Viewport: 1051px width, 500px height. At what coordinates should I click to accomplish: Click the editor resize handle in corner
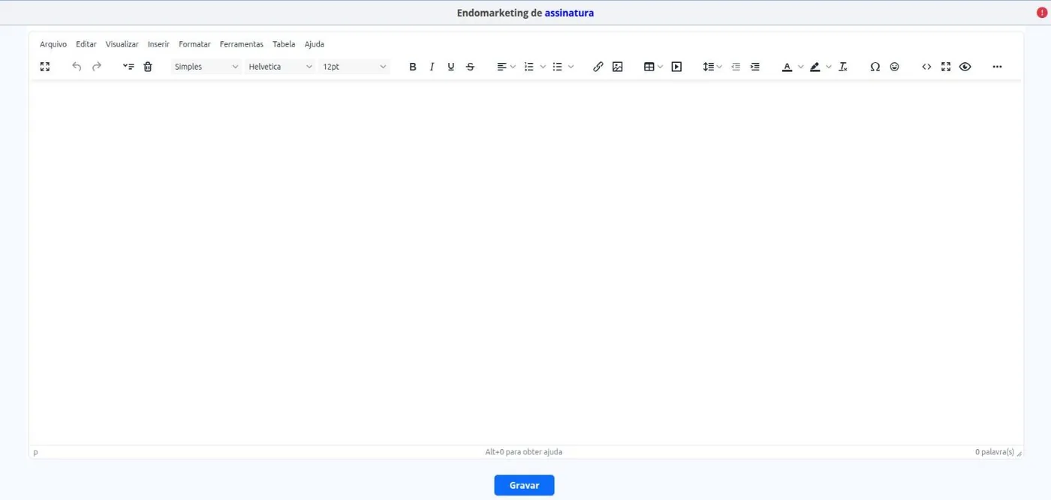(1019, 454)
